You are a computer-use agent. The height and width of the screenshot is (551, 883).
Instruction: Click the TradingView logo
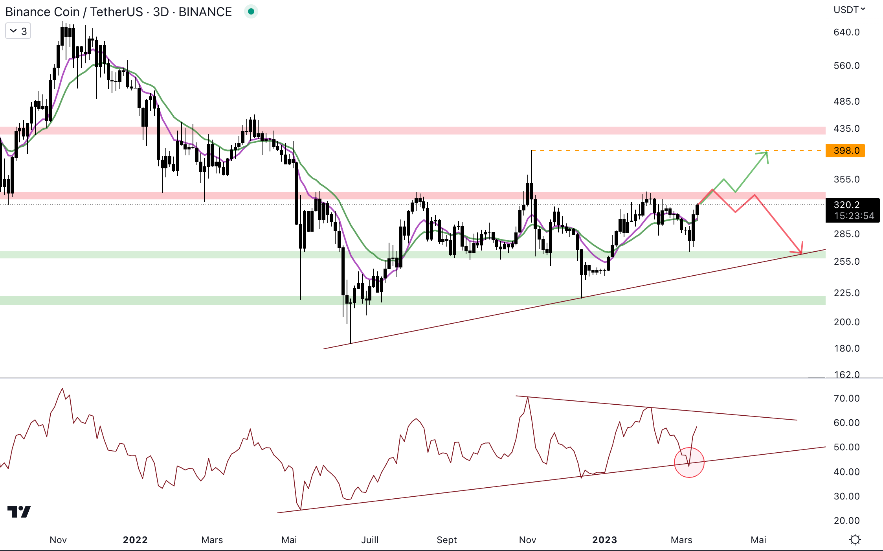click(19, 511)
